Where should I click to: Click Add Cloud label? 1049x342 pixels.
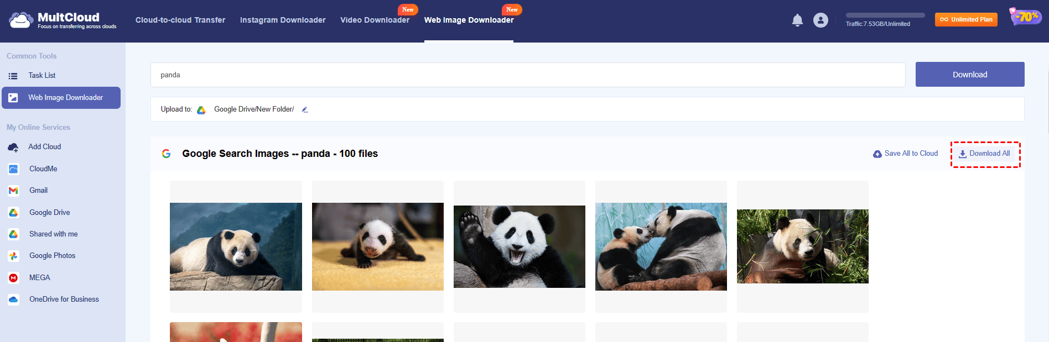tap(45, 147)
